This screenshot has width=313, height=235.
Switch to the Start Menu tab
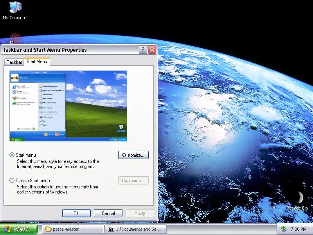click(37, 61)
